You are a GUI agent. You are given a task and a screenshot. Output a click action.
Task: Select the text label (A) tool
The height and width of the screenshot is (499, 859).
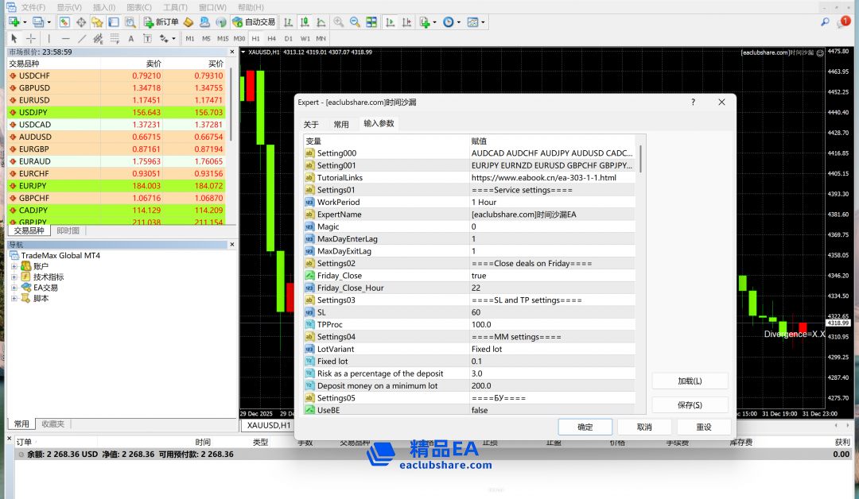click(x=131, y=38)
